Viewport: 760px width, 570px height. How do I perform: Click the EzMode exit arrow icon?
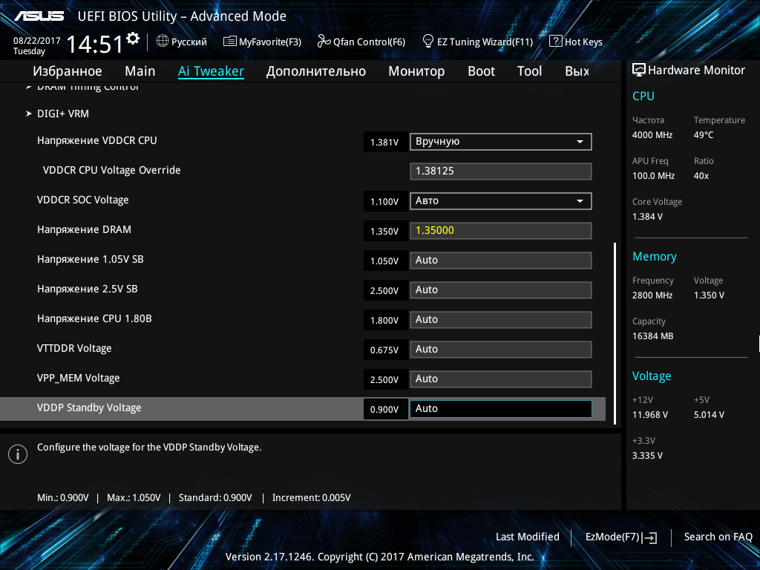point(650,537)
